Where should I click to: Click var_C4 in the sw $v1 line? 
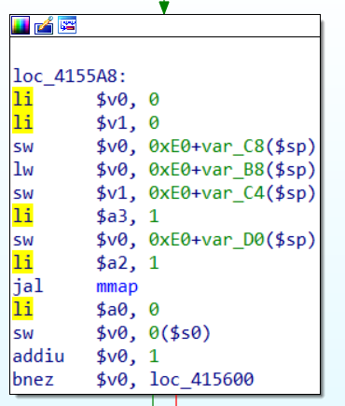point(233,193)
